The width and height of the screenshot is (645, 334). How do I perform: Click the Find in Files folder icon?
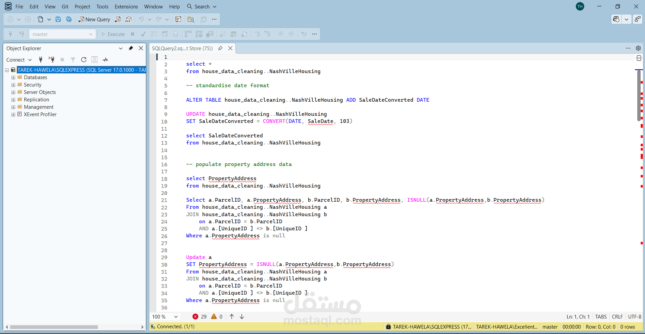tap(191, 19)
